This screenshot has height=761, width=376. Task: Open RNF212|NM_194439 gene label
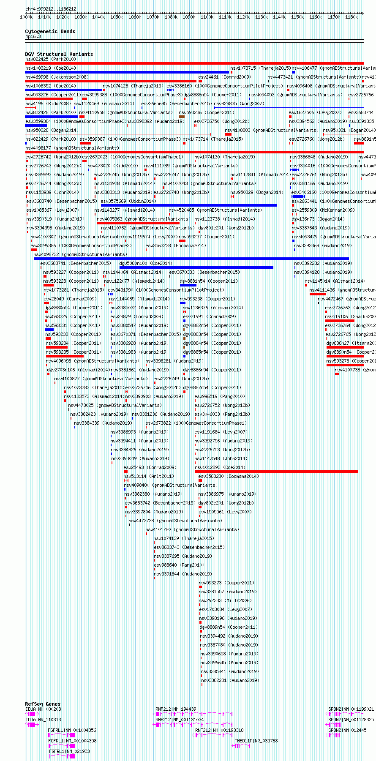(x=176, y=709)
